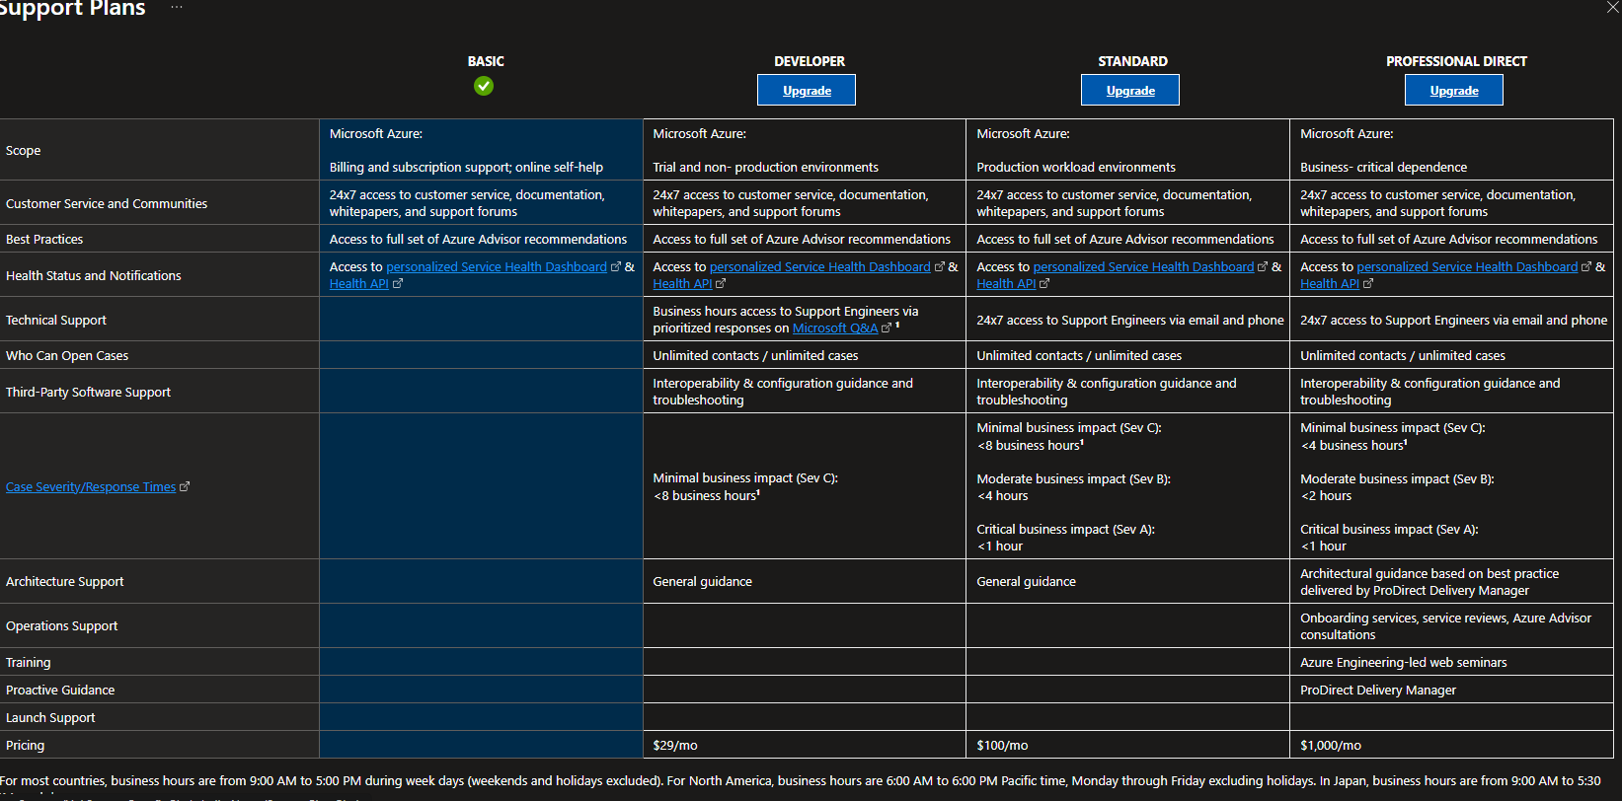Select the BASIC column heading

(486, 61)
